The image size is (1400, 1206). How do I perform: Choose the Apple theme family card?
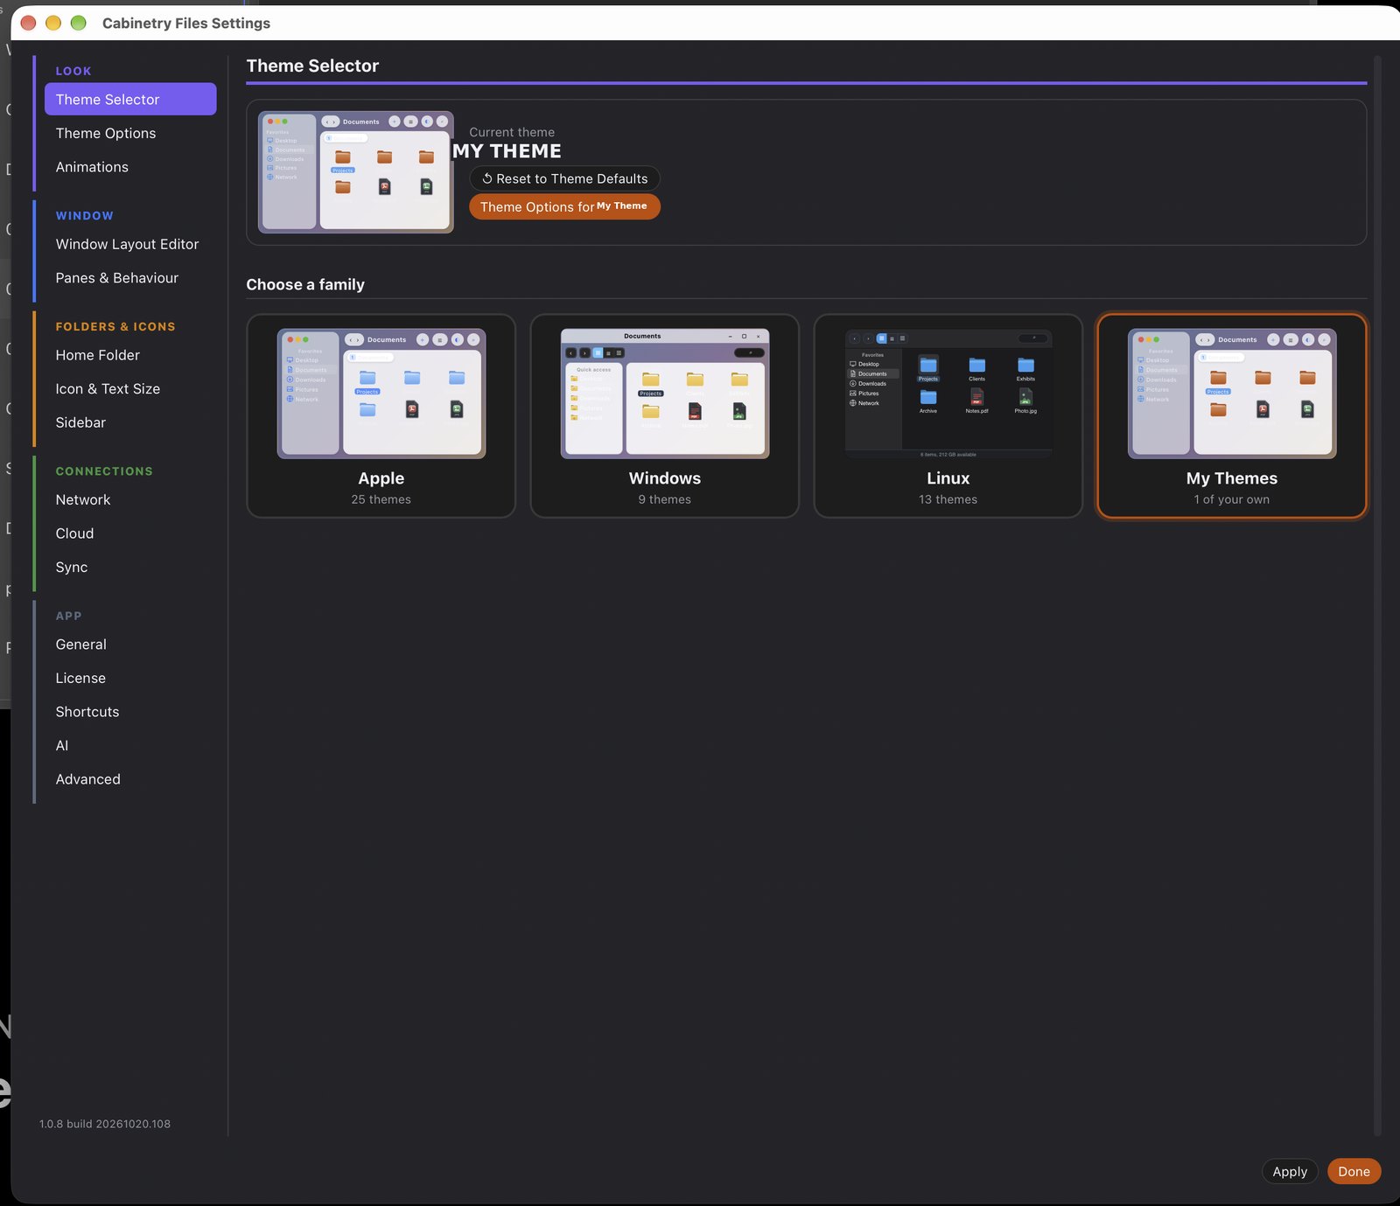click(x=381, y=416)
